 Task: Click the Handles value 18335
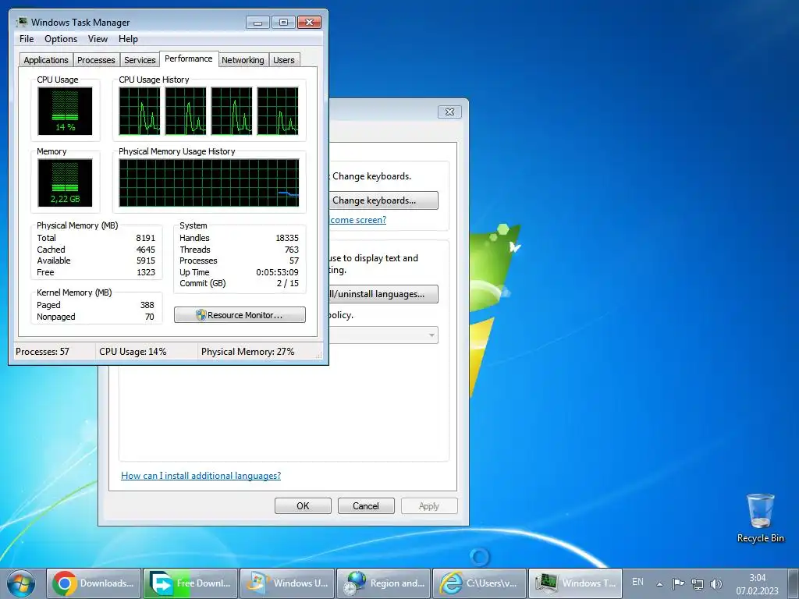287,238
